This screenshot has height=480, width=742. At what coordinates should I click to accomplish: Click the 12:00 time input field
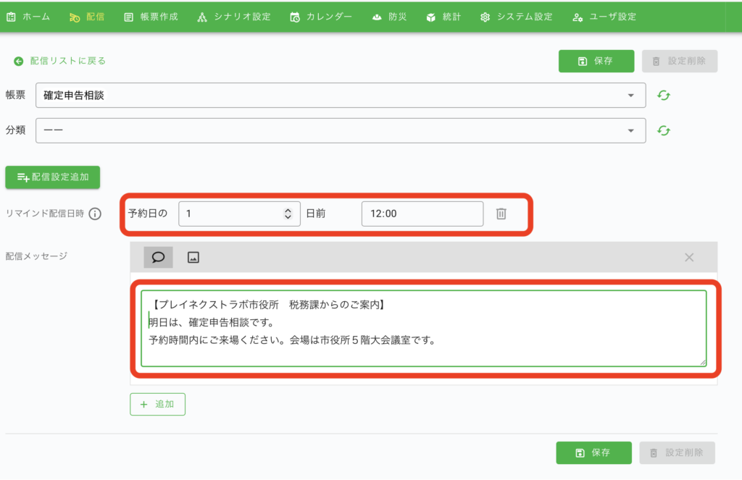[422, 214]
